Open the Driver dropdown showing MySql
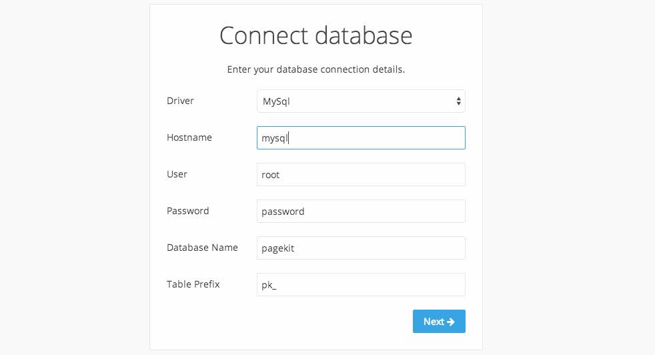 click(361, 101)
